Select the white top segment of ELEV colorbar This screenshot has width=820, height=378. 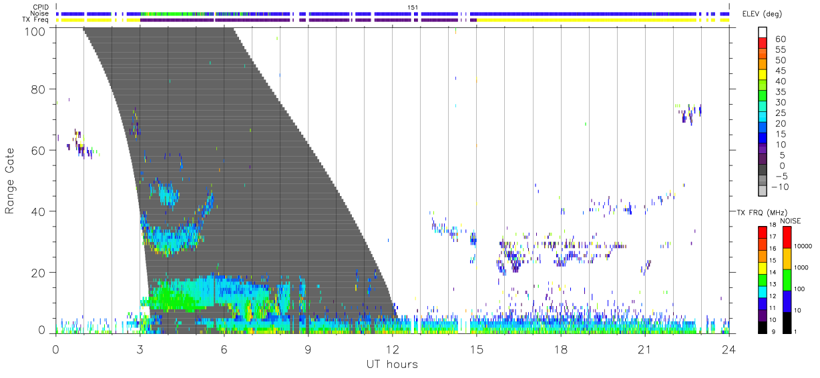[x=763, y=32]
